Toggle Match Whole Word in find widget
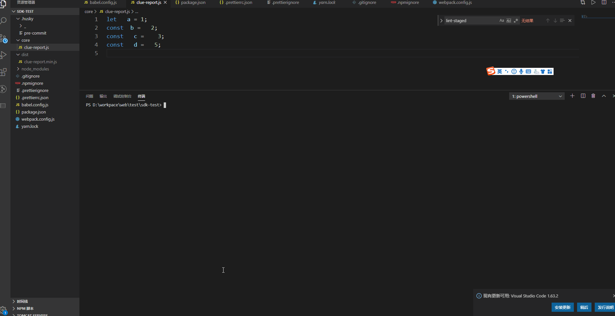Viewport: 615px width, 316px height. [509, 21]
